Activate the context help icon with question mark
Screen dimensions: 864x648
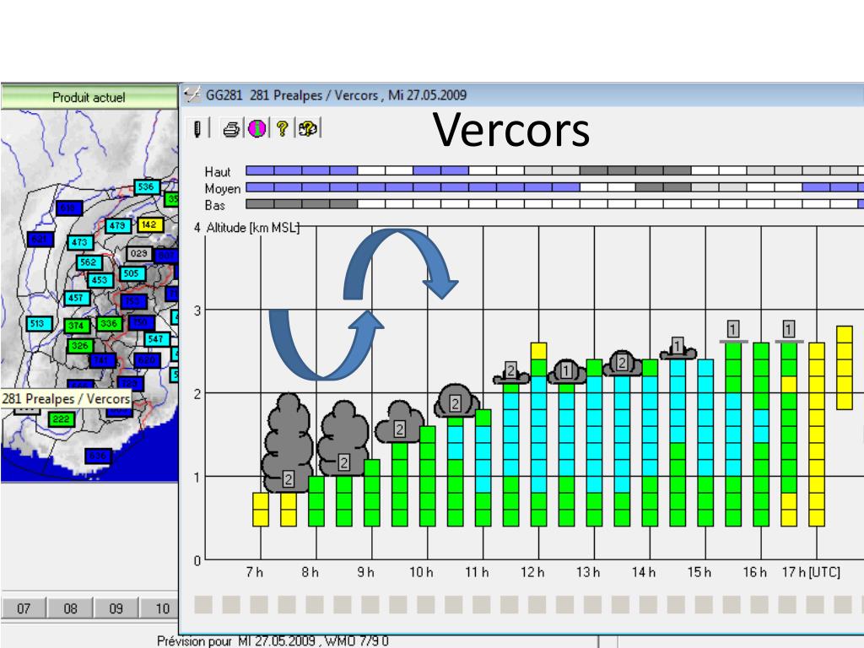coord(308,129)
